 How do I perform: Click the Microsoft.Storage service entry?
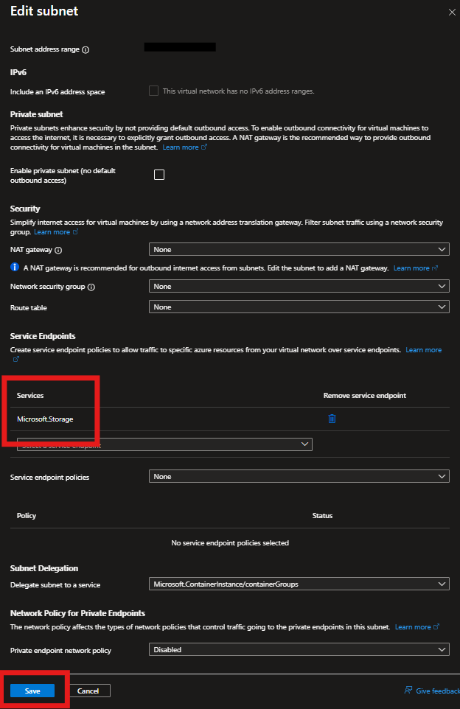(x=45, y=419)
